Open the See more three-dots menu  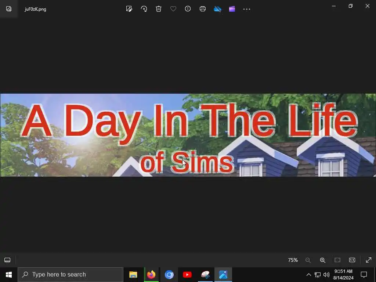click(247, 9)
